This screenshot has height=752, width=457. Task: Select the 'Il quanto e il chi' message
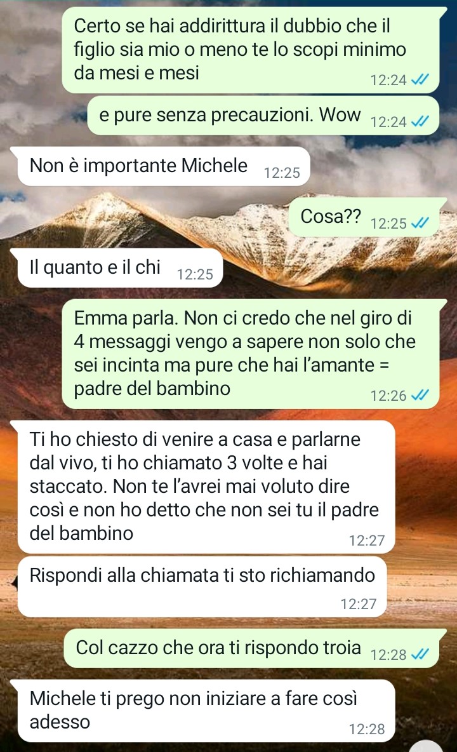click(x=120, y=268)
